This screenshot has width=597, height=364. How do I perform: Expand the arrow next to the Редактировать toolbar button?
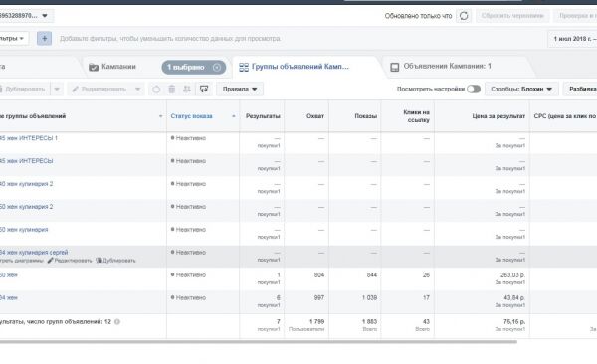point(138,90)
